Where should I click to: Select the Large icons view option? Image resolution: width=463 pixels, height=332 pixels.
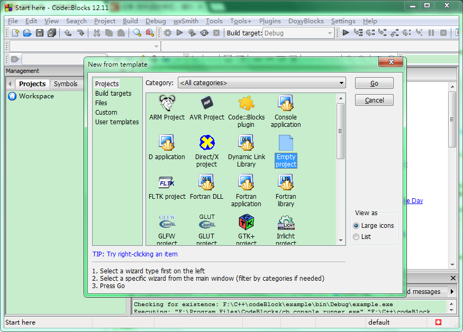(x=374, y=226)
